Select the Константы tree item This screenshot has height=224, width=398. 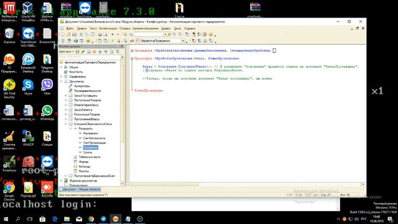tap(76, 72)
